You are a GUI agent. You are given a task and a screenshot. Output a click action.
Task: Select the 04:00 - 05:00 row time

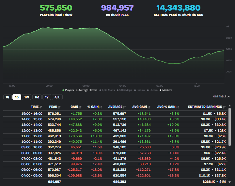(x=32, y=175)
